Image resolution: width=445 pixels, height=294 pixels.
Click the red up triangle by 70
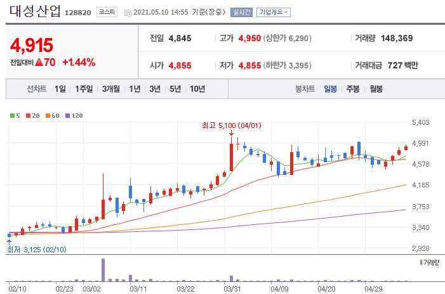coord(39,62)
